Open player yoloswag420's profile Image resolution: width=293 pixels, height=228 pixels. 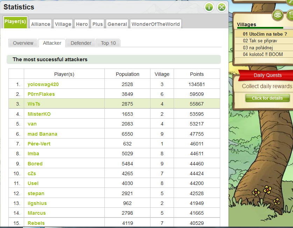[43, 84]
